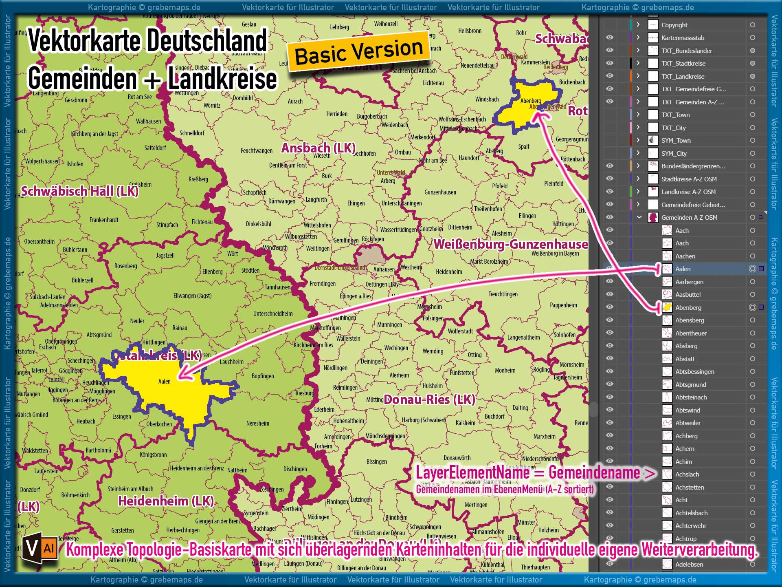Click the Abenberg yellow layer thumbnail

[x=667, y=307]
